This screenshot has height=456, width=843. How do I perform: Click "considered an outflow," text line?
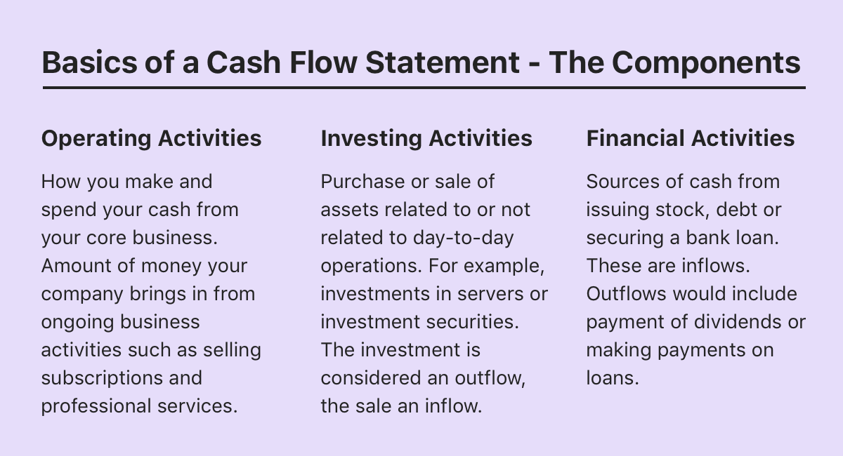click(424, 378)
